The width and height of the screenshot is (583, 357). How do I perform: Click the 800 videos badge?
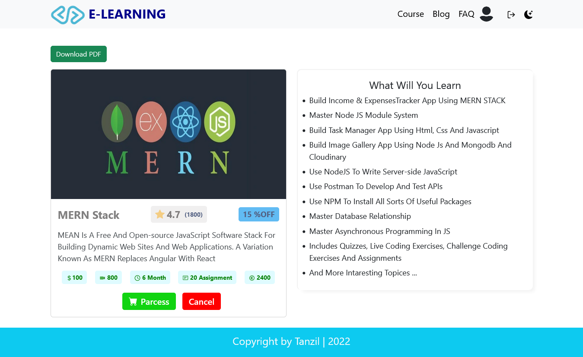click(108, 278)
